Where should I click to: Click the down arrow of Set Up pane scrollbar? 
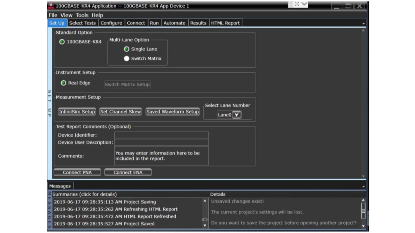tap(363, 176)
